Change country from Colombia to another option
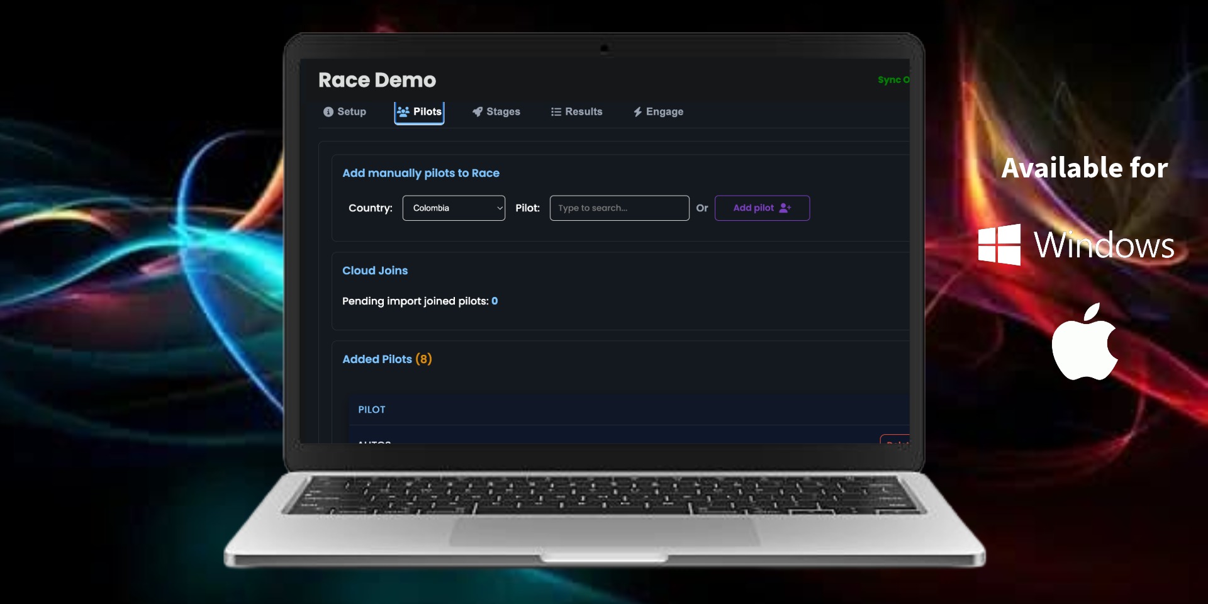This screenshot has height=604, width=1208. (x=453, y=208)
